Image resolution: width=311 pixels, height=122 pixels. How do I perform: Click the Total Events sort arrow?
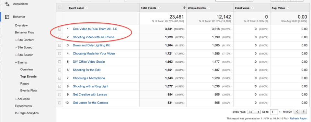(x=184, y=8)
